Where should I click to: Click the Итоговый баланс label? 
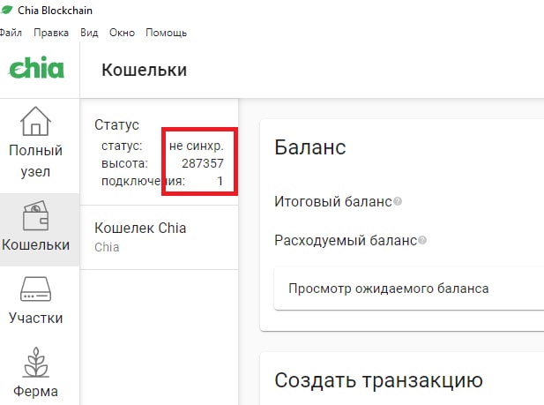(x=333, y=201)
